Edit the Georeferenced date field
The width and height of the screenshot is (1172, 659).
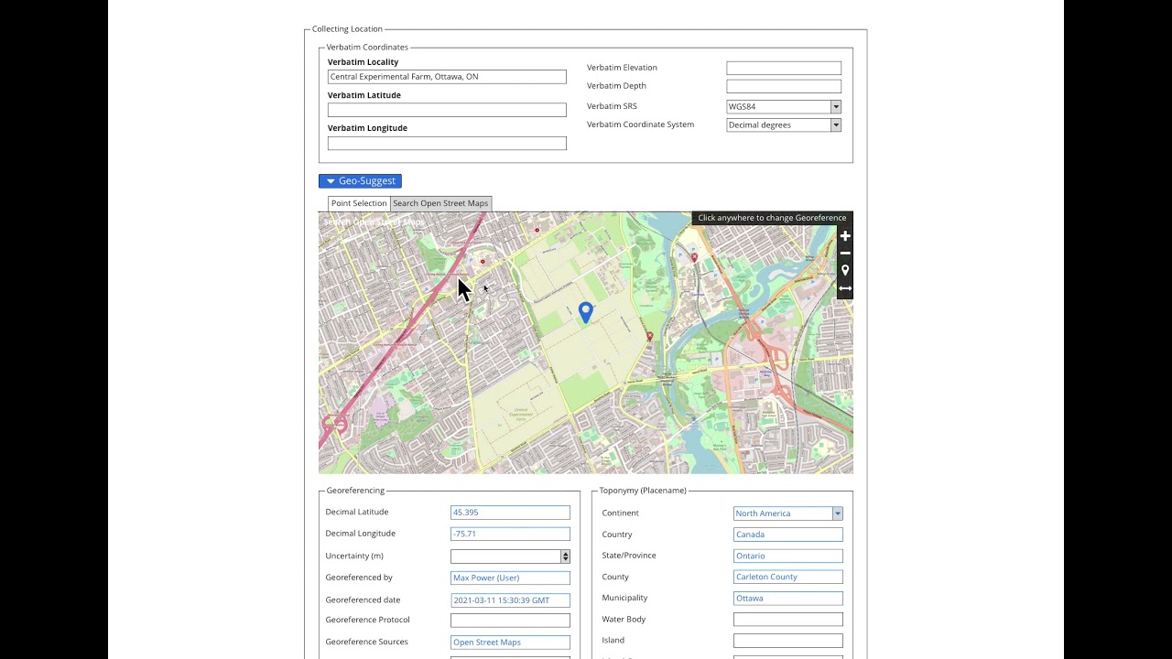coord(510,600)
